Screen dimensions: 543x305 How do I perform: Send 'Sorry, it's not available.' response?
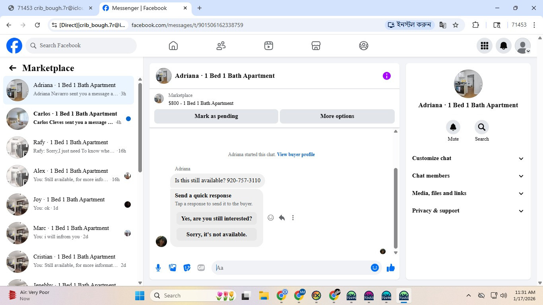[x=217, y=234]
